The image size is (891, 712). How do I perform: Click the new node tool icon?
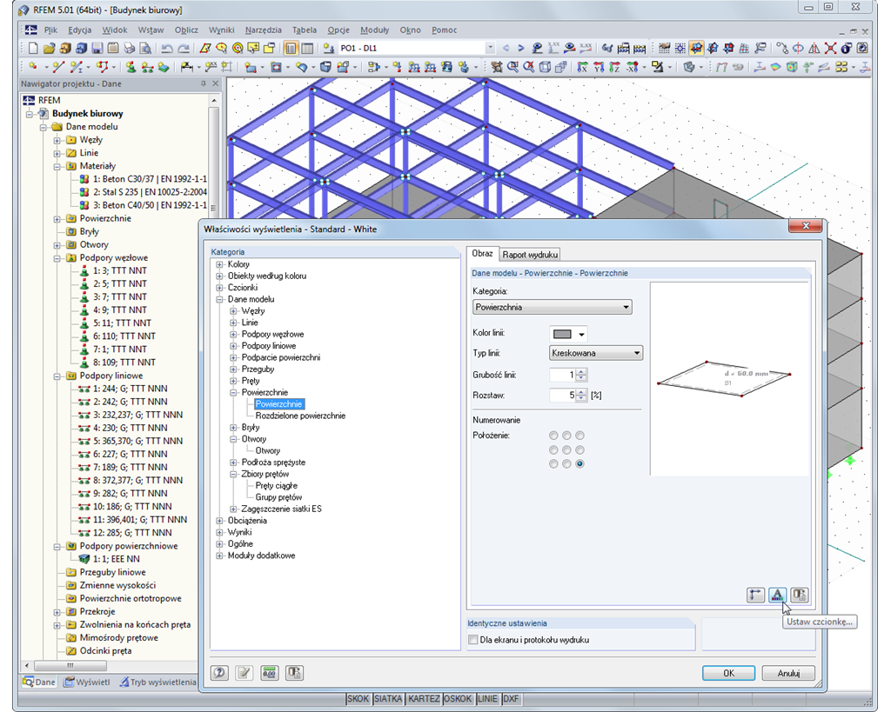[x=33, y=67]
